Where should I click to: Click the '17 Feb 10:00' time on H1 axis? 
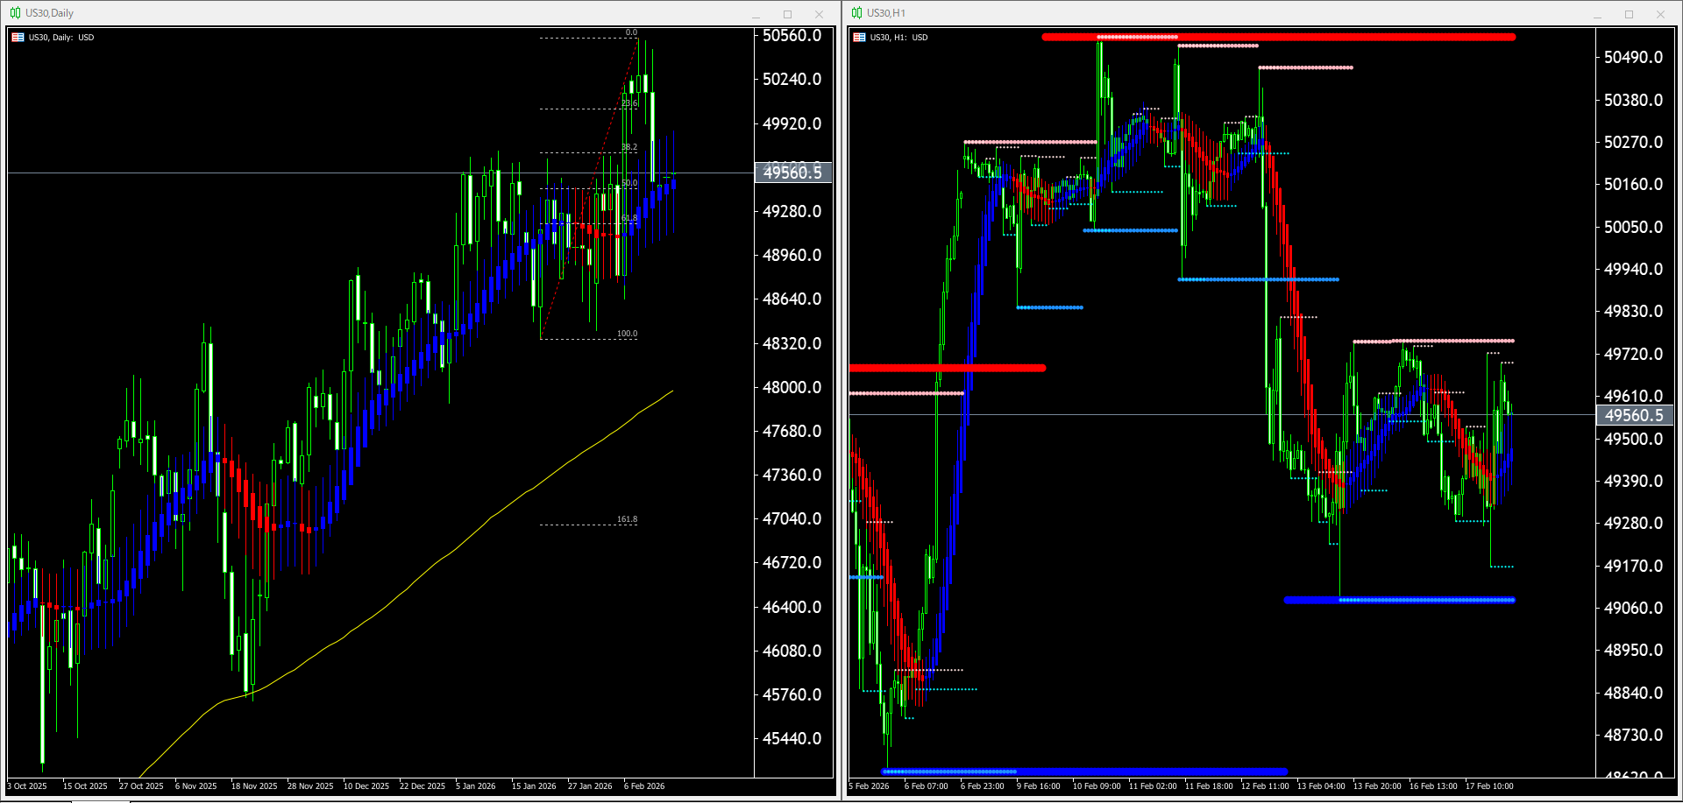pyautogui.click(x=1489, y=786)
